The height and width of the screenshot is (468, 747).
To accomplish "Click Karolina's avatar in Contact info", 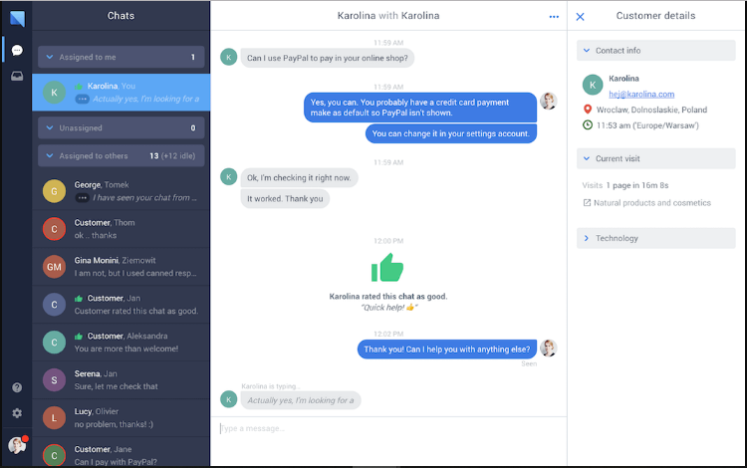I will point(593,85).
